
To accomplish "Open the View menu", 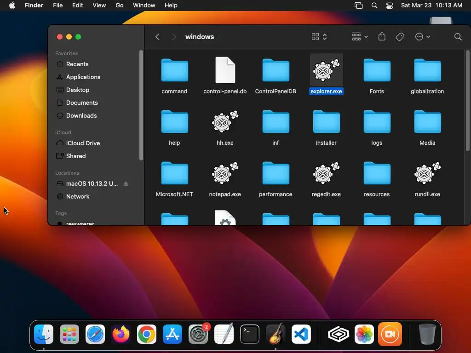I will [x=99, y=6].
